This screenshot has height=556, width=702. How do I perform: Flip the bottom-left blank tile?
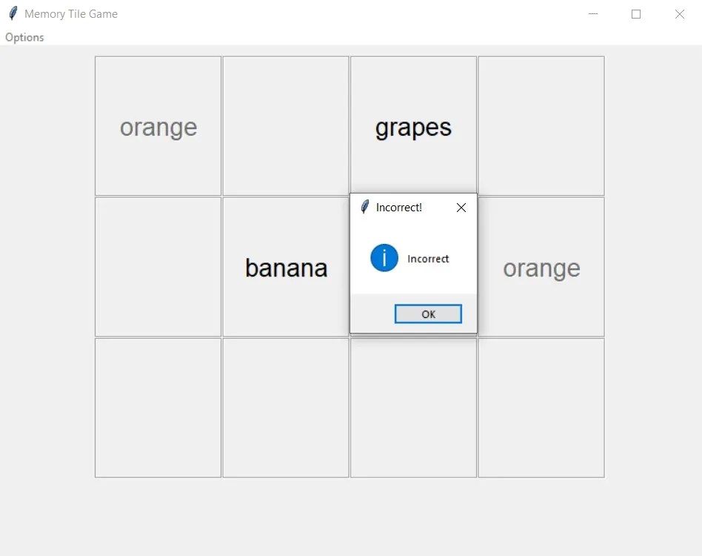tap(157, 408)
